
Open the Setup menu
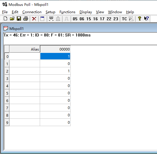tap(50, 12)
